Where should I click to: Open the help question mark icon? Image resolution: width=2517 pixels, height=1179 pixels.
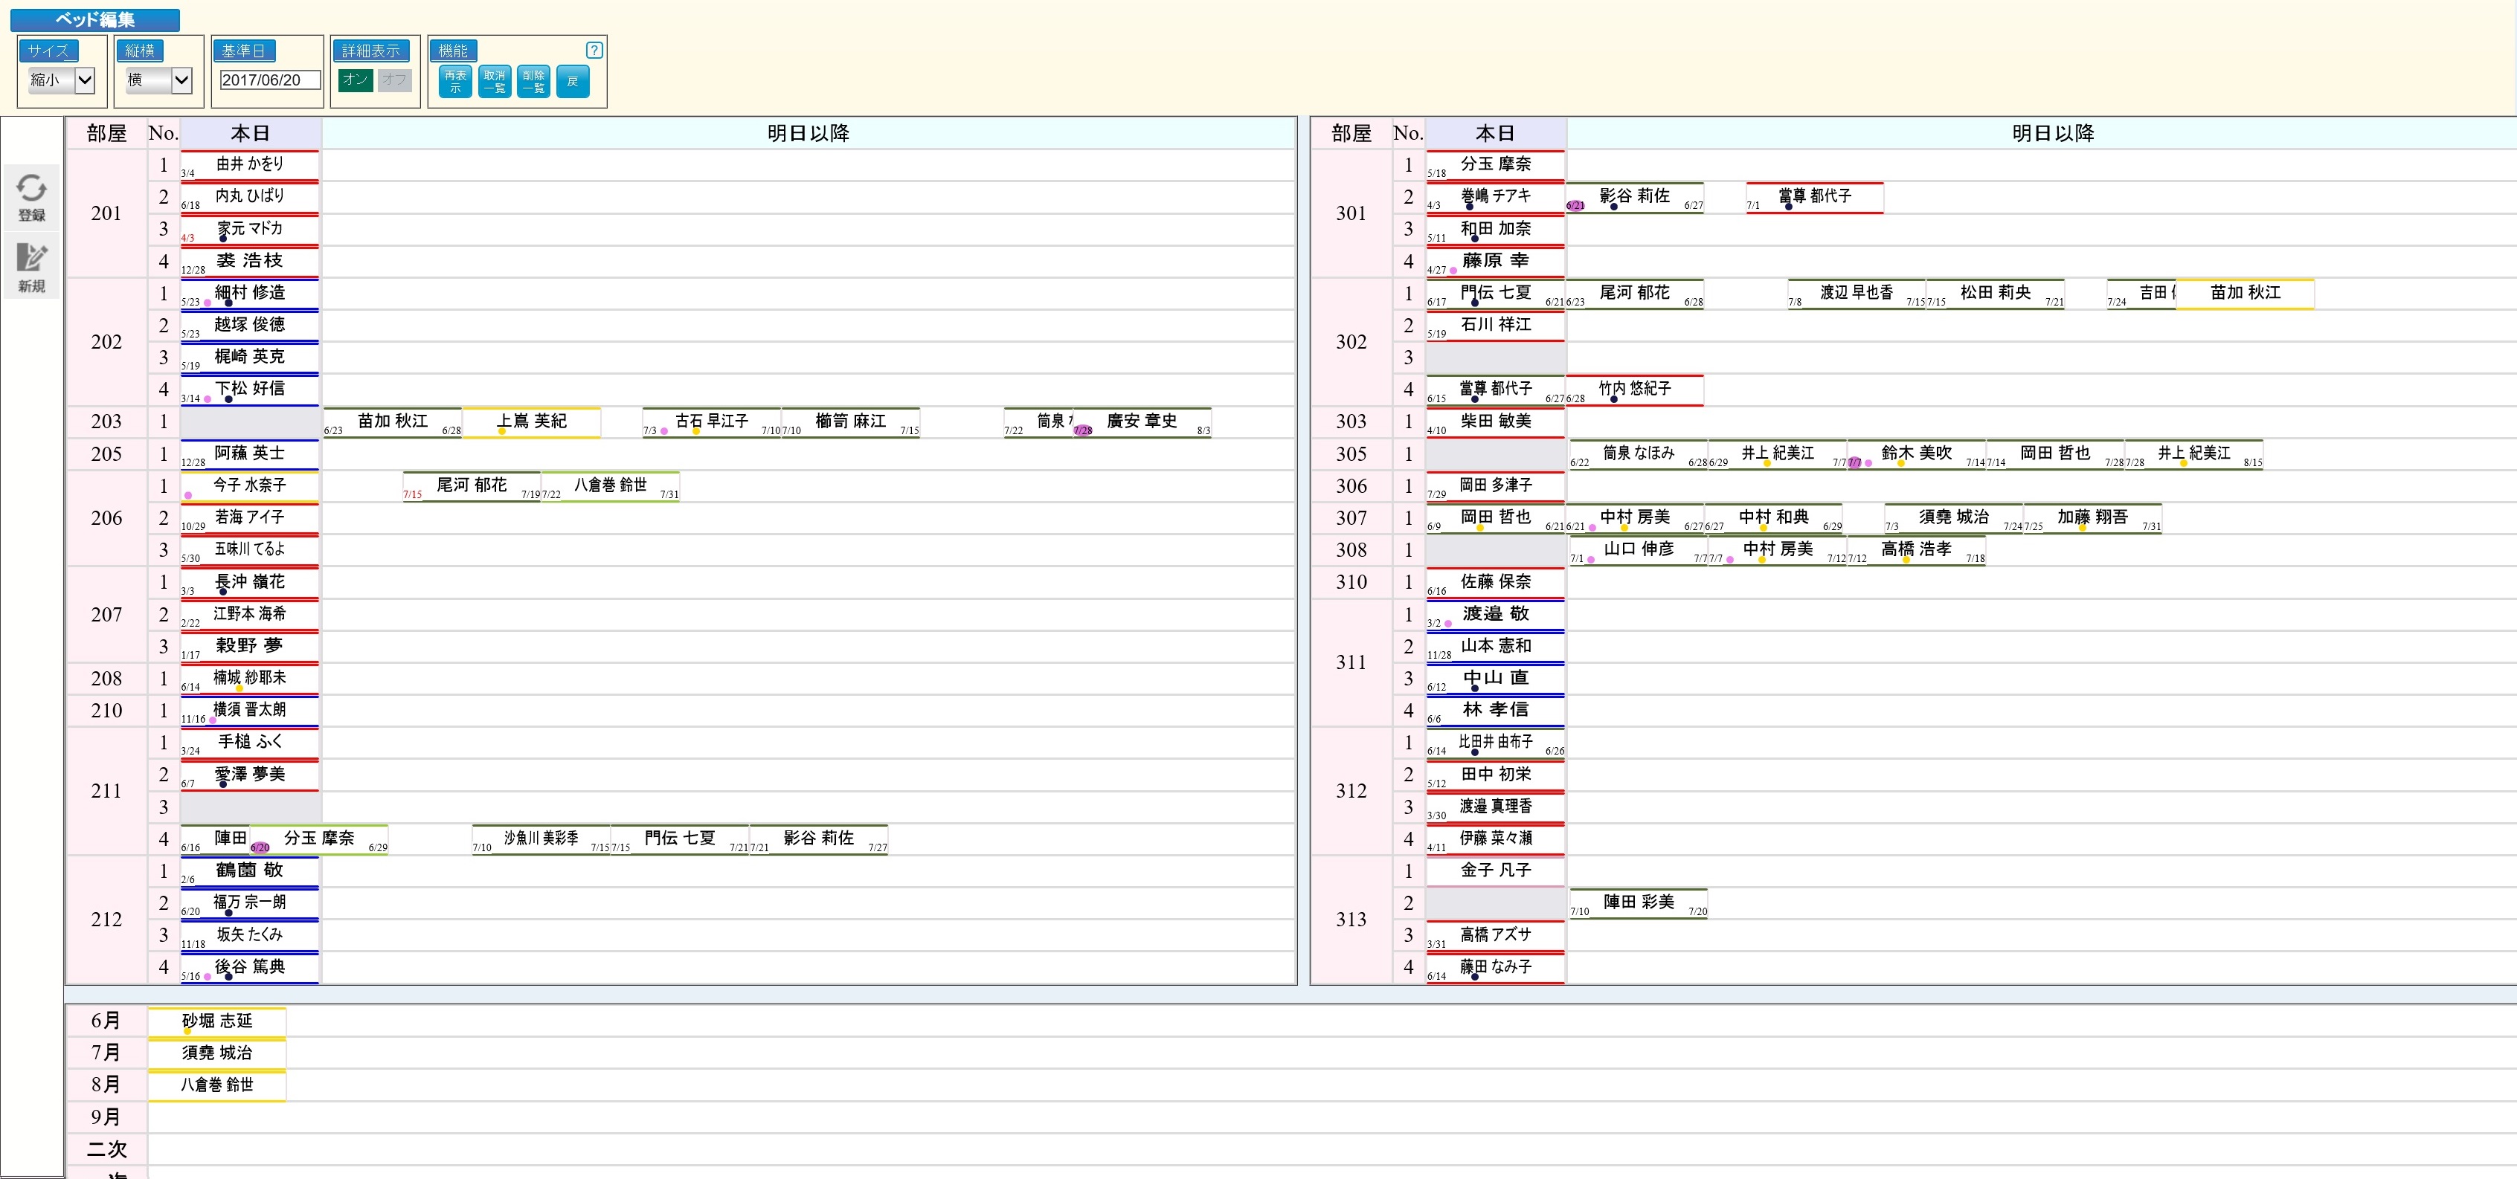tap(594, 51)
